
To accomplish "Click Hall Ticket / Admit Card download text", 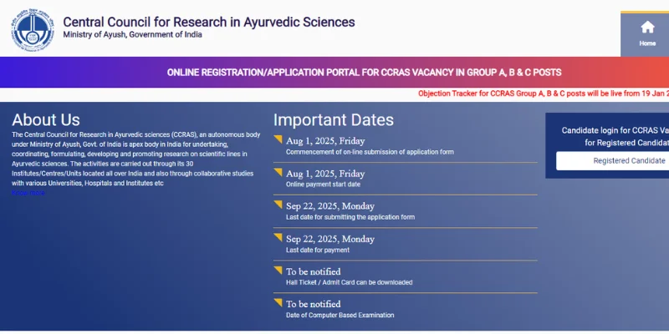I will pos(349,282).
